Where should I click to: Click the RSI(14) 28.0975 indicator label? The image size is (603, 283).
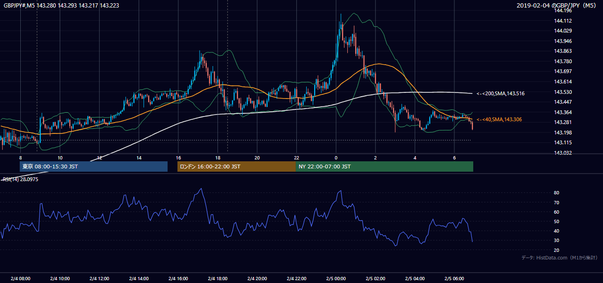point(21,179)
